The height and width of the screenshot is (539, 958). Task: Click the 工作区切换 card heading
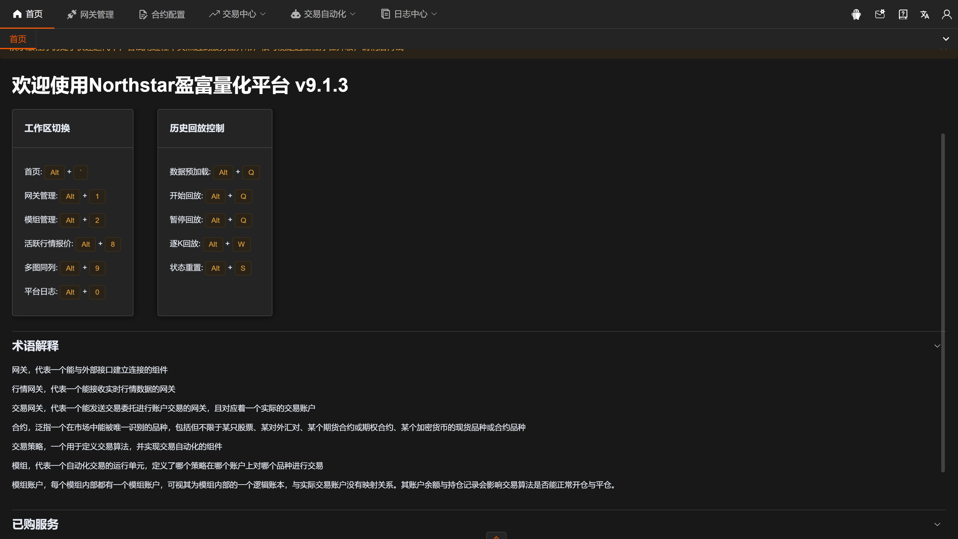tap(47, 128)
